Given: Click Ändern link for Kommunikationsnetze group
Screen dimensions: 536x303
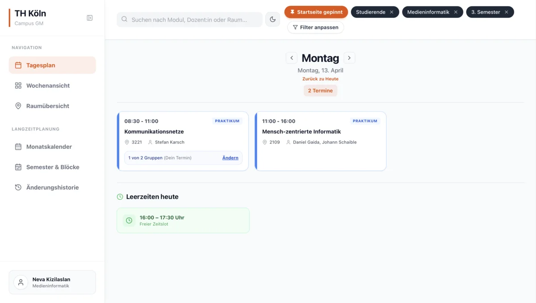Looking at the screenshot, I should (230, 158).
